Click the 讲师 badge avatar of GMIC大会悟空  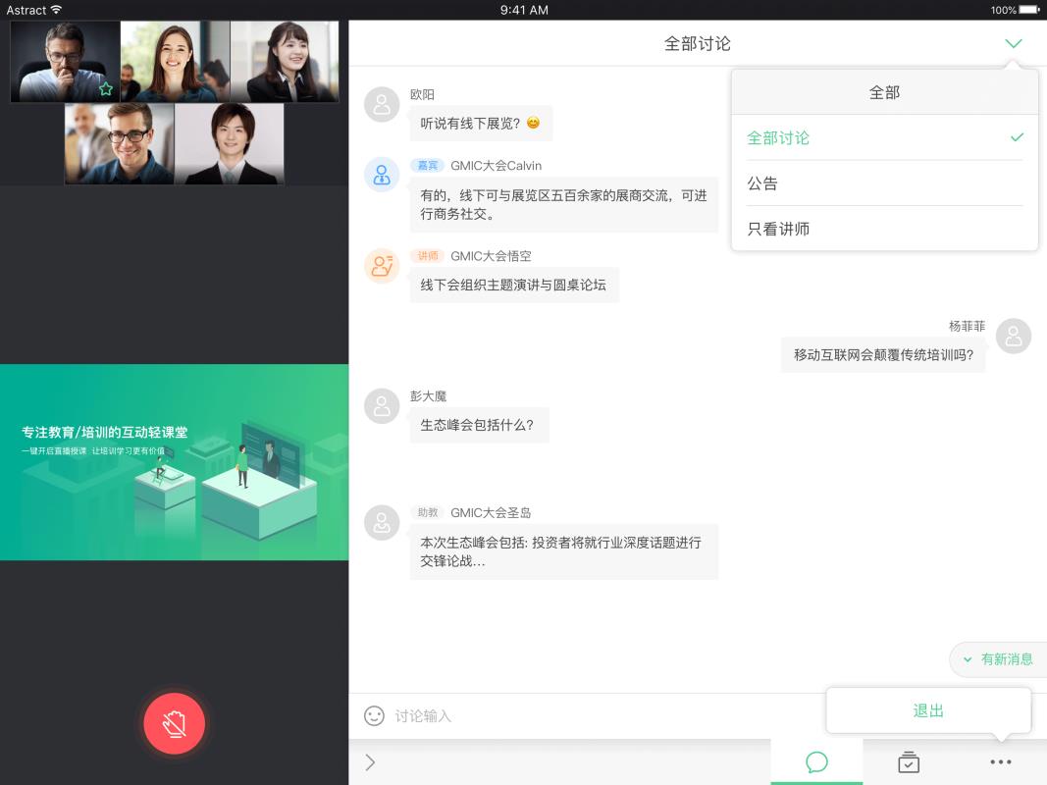tap(382, 265)
